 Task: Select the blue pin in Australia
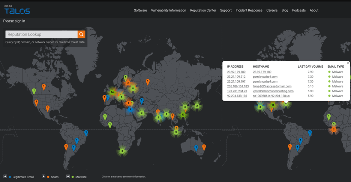(196, 148)
